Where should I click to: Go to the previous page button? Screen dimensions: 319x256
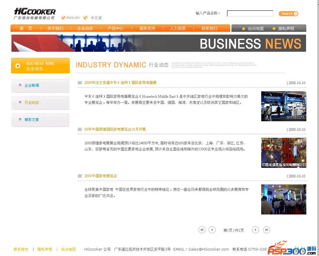[212, 230]
